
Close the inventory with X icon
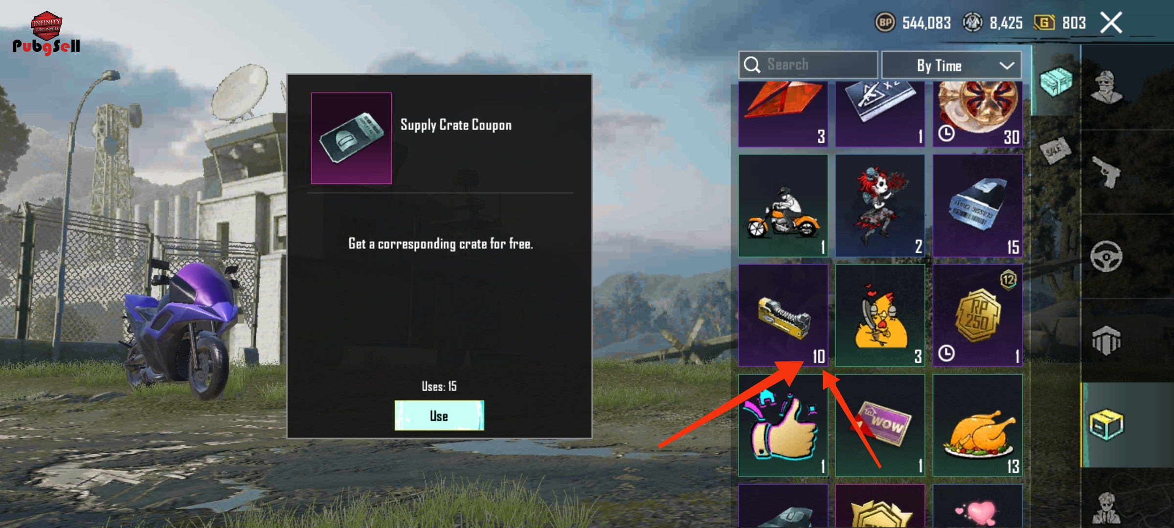(x=1111, y=22)
